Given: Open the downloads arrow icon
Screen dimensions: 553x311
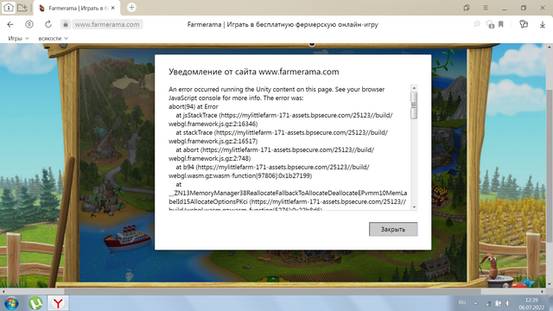Looking at the screenshot, I should pyautogui.click(x=543, y=24).
